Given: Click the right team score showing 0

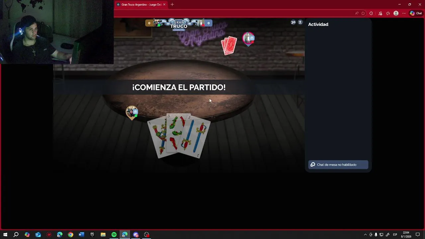Looking at the screenshot, I should [x=209, y=23].
